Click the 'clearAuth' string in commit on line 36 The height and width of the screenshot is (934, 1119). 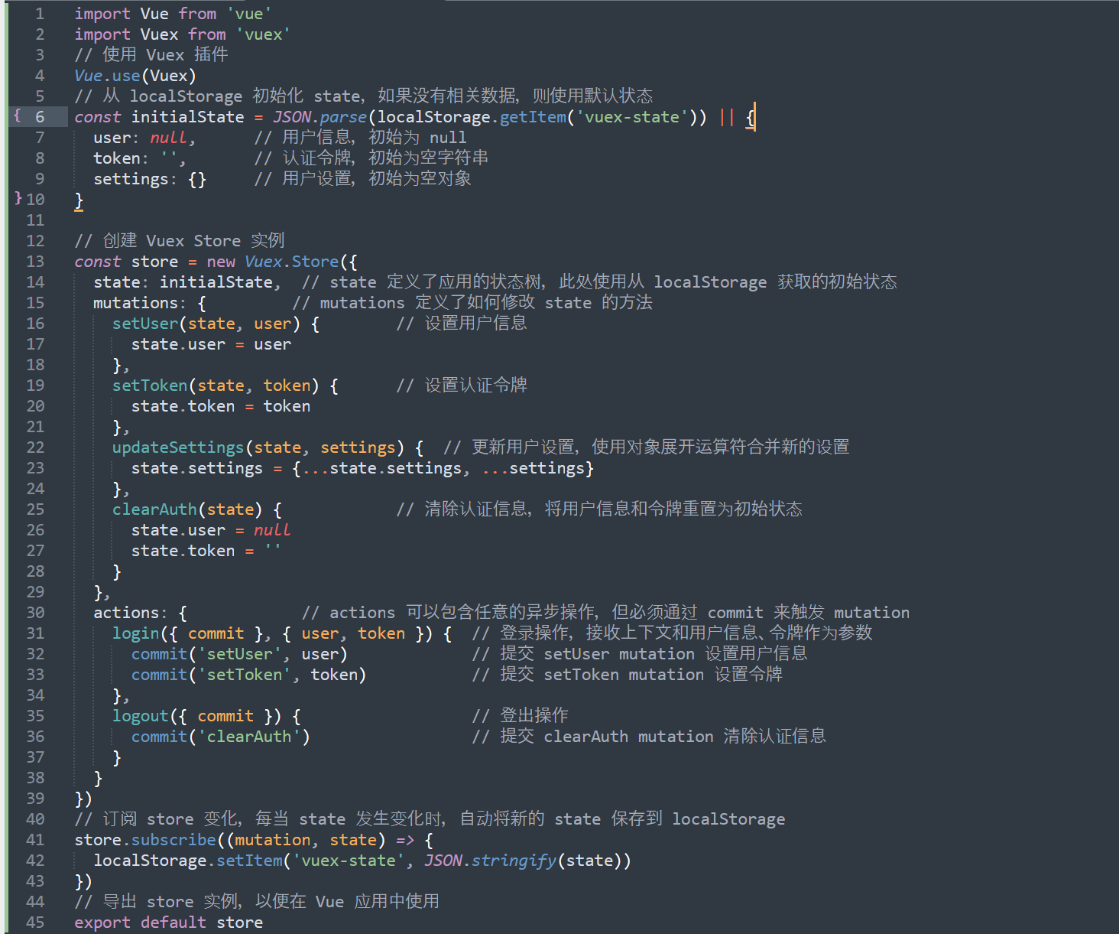pyautogui.click(x=249, y=737)
